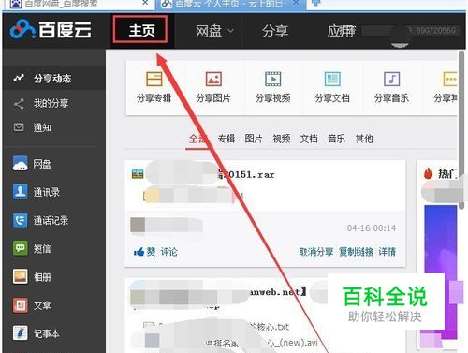Image resolution: width=468 pixels, height=353 pixels.
Task: Select the 视频 filter tab
Action: coord(282,139)
